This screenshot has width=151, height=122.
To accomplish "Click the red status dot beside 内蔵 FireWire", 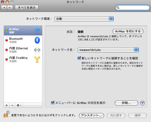I will click(x=7, y=59).
